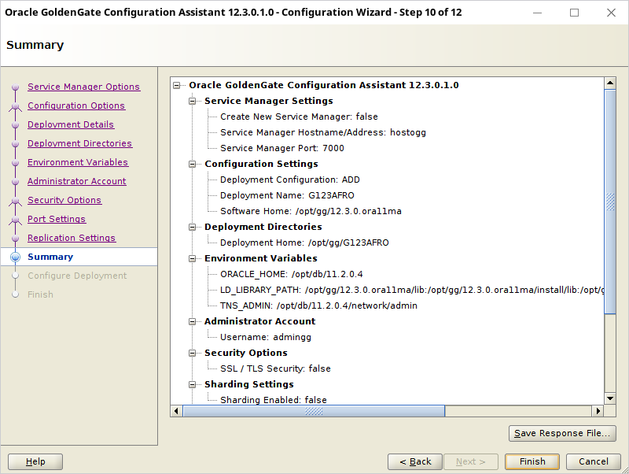Image resolution: width=629 pixels, height=474 pixels.
Task: Click the Finish button
Action: (x=532, y=461)
